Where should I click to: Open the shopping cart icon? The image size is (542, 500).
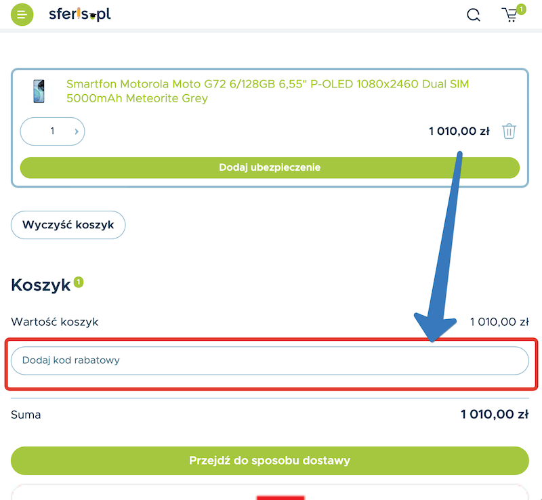[509, 15]
